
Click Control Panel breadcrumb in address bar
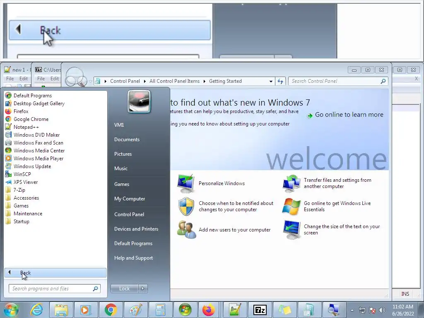pyautogui.click(x=125, y=81)
